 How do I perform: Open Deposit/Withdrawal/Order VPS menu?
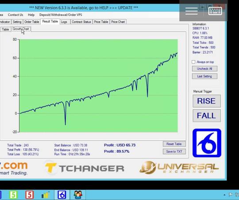click(x=61, y=15)
